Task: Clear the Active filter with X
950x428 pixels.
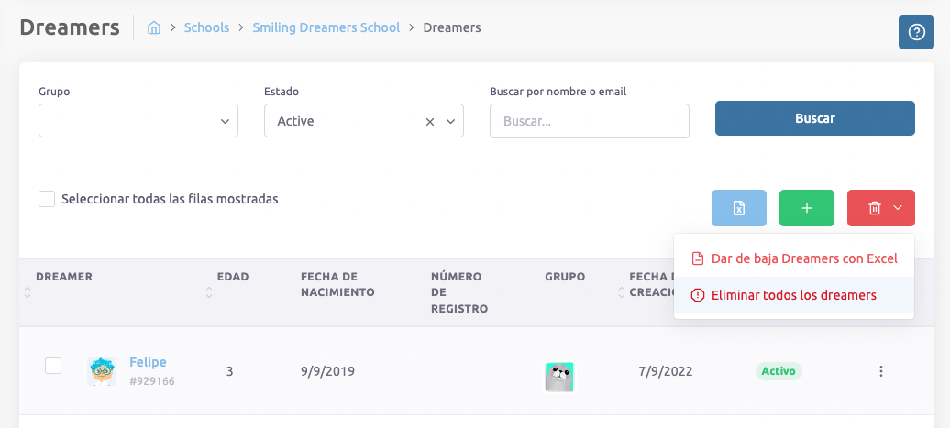Action: [x=430, y=121]
